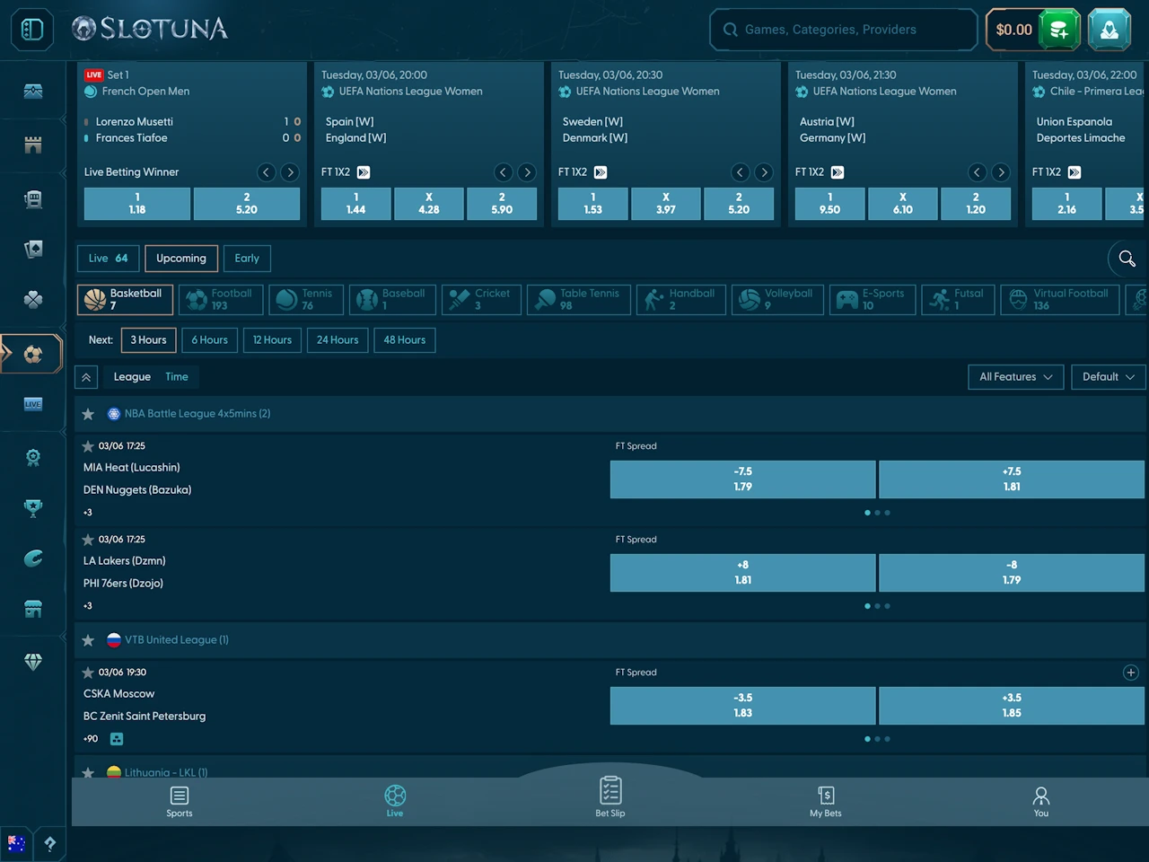
Task: Click the search magnifier icon beside Early
Action: [1127, 259]
